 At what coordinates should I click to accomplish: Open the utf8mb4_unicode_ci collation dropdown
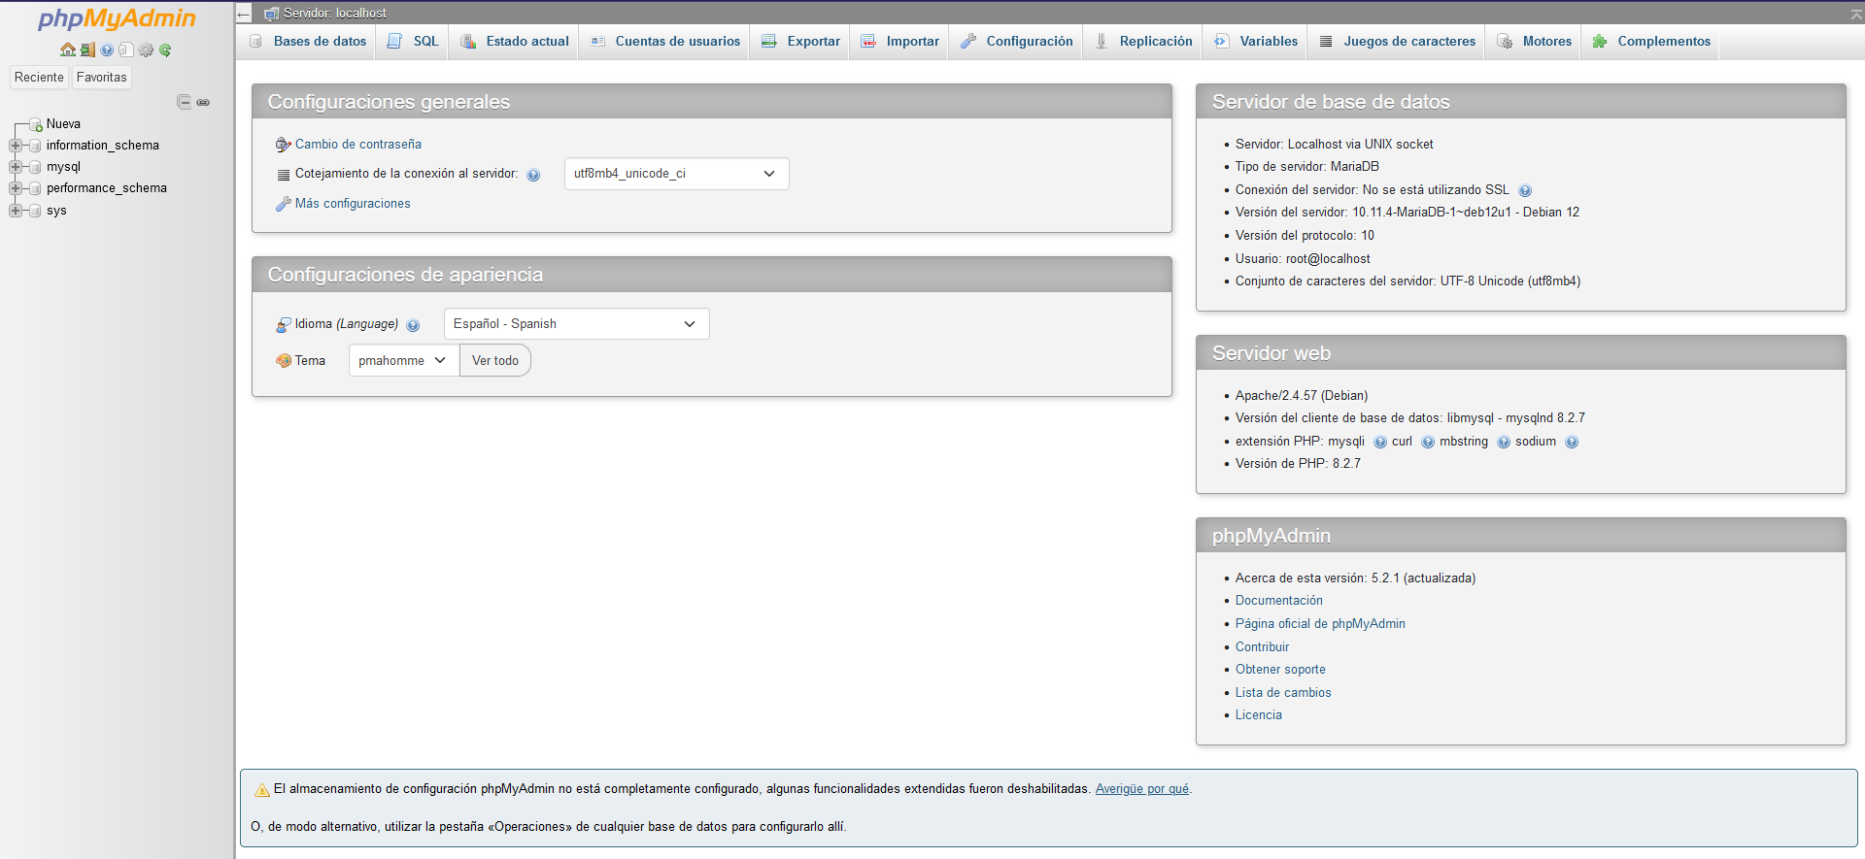point(676,174)
